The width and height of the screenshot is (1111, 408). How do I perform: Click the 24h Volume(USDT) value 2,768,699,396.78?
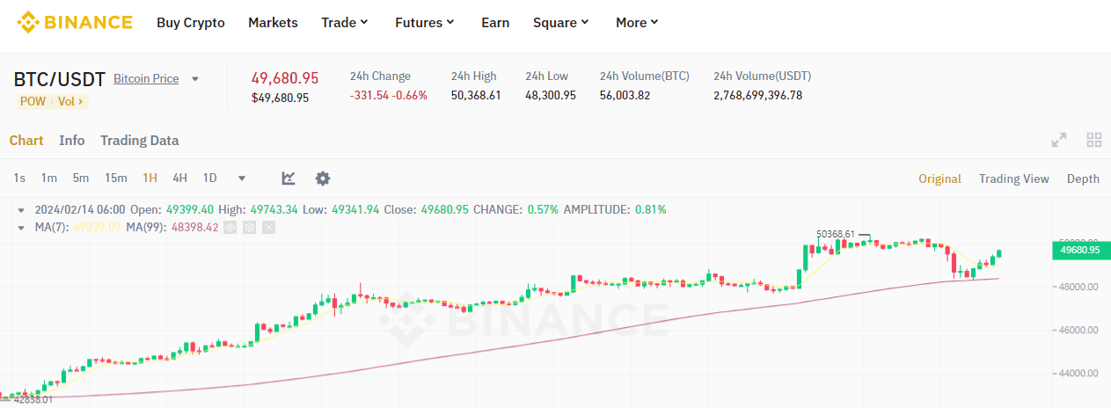757,95
